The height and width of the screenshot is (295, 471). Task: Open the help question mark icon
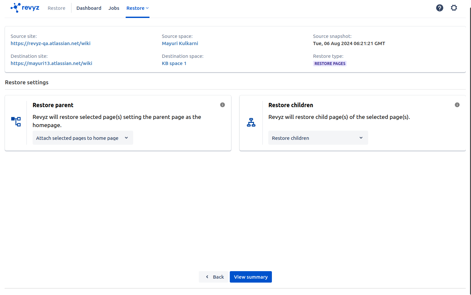[439, 8]
